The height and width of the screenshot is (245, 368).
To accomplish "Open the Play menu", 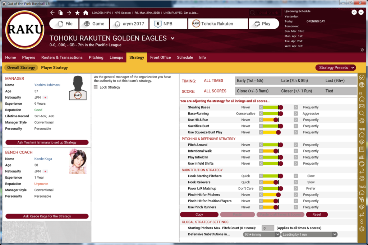I will [264, 24].
